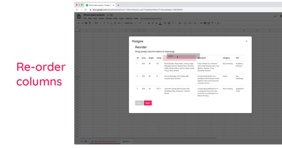Image resolution: width=282 pixels, height=148 pixels.
Task: Click the Horror category cell
Action: click(225, 76)
